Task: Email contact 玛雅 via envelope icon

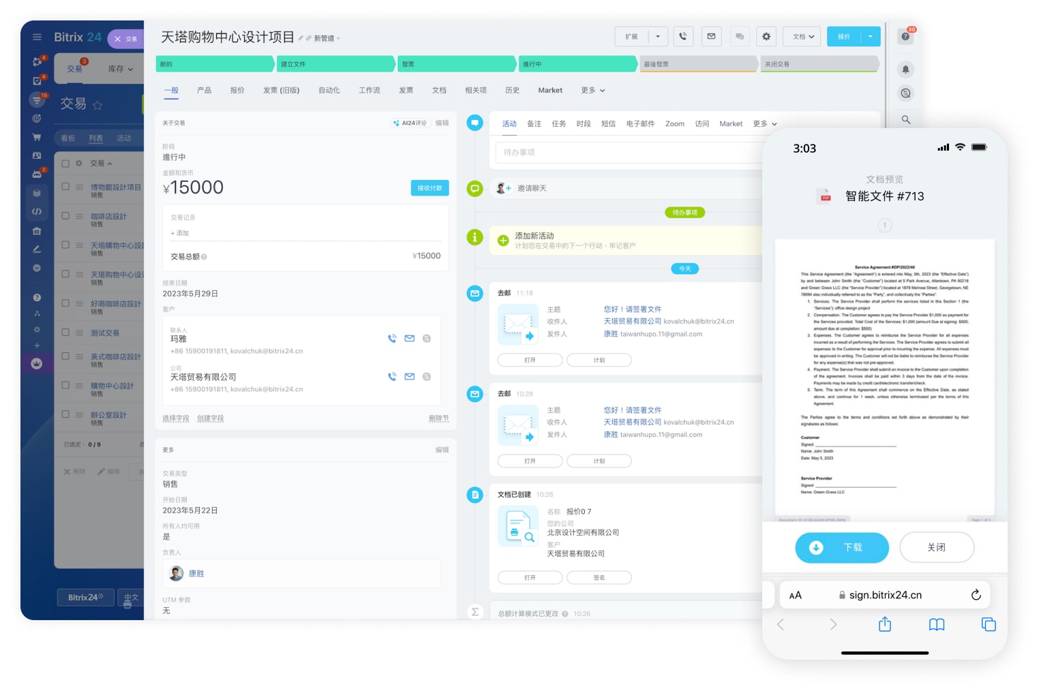Action: click(x=409, y=339)
